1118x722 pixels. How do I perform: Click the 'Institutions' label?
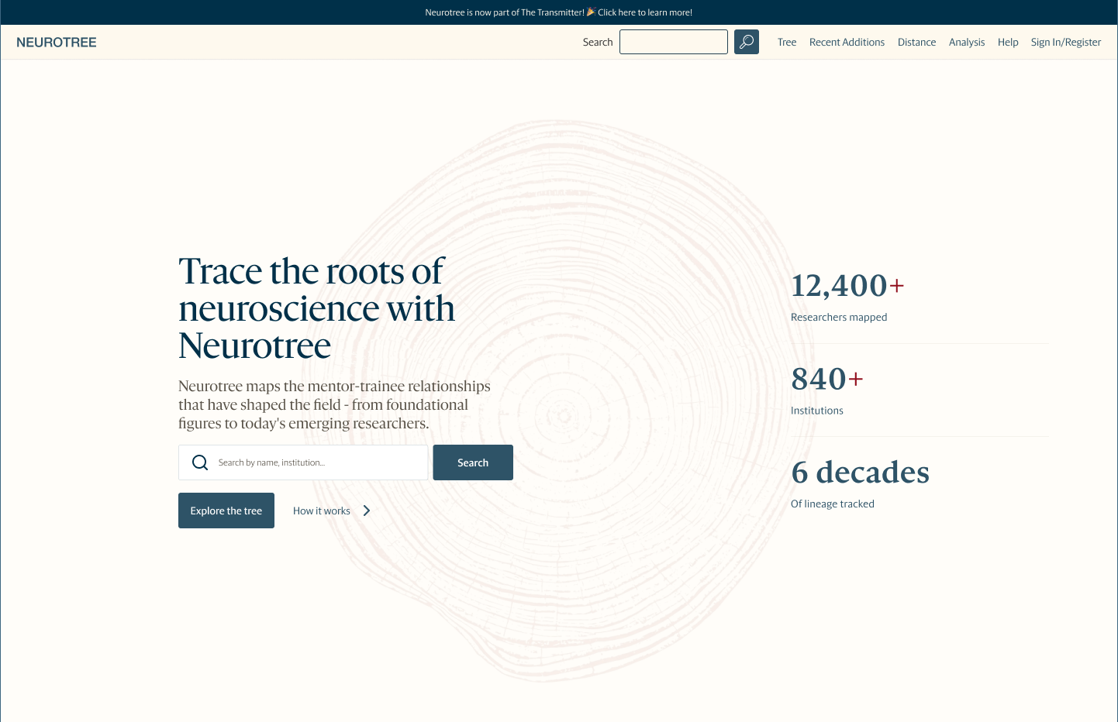[x=817, y=411]
